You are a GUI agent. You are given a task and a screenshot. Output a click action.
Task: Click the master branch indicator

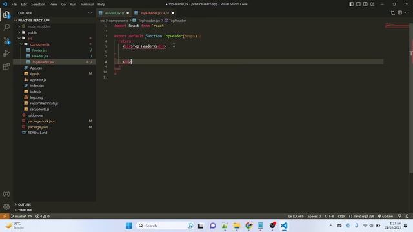19,216
